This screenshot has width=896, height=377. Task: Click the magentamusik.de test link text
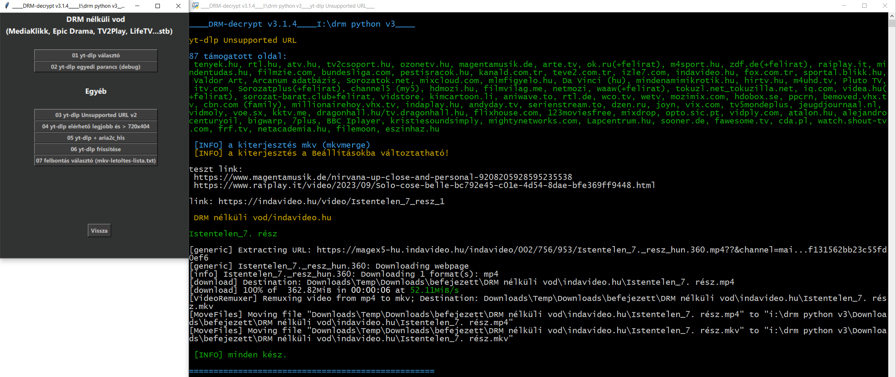pos(383,177)
